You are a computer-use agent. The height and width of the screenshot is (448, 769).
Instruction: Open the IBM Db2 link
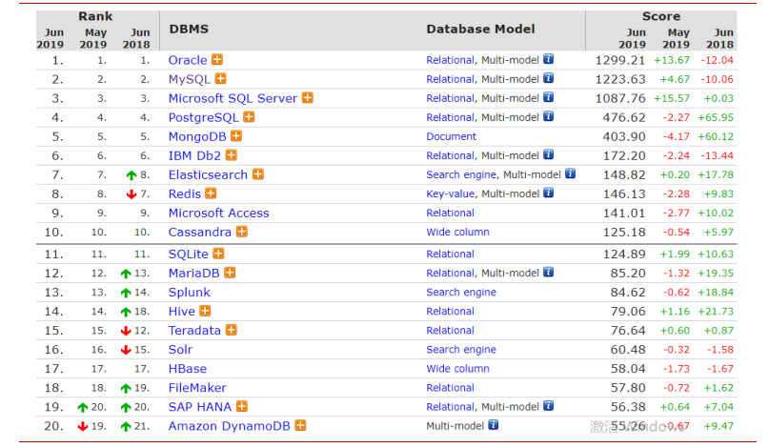[194, 156]
